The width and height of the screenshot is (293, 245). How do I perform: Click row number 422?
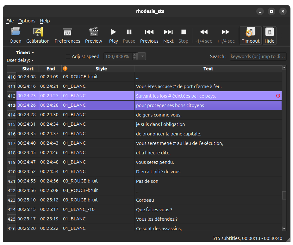point(12,191)
